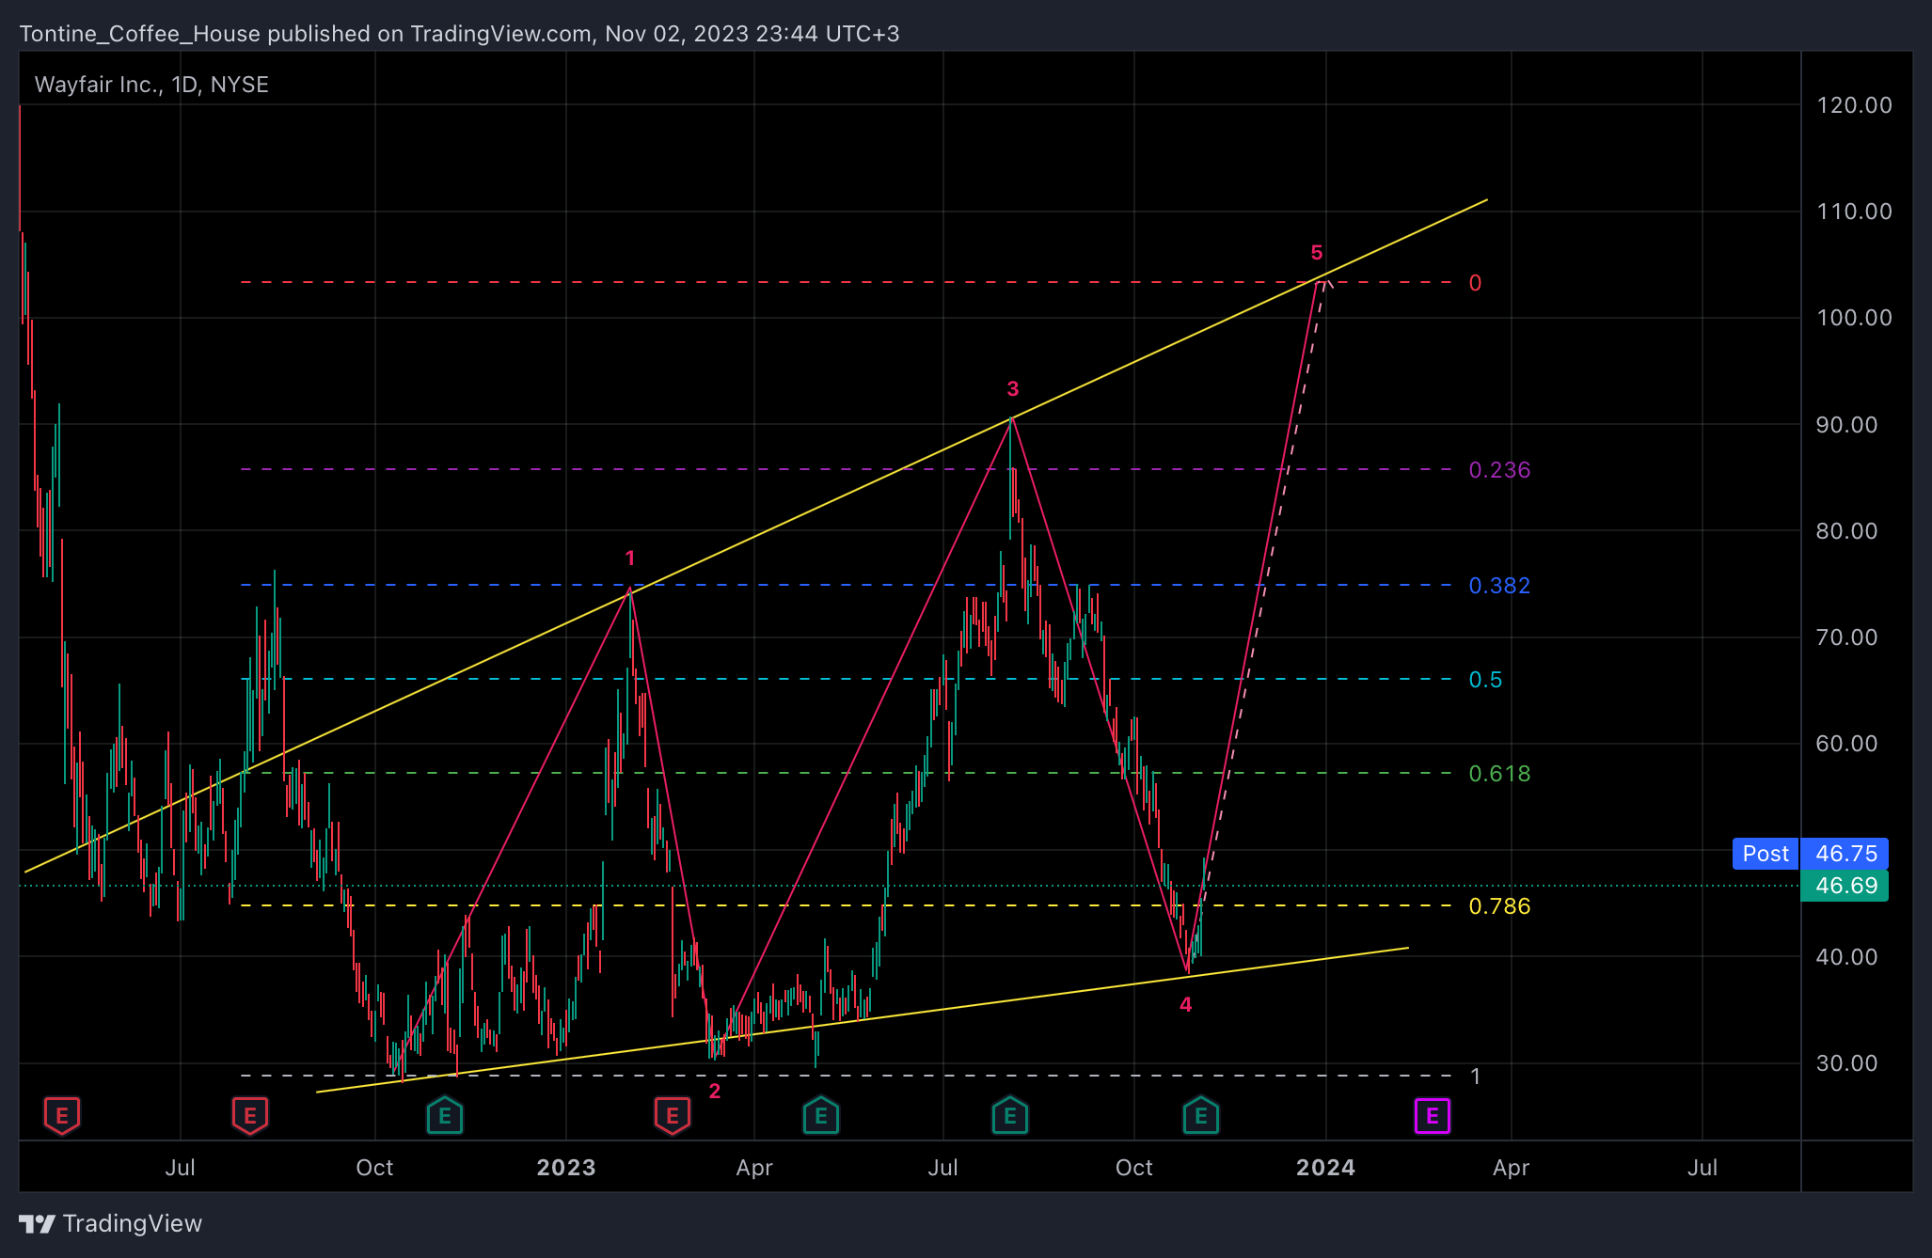Click the Wayfair Inc., 1D, NYSE title
Image resolution: width=1932 pixels, height=1258 pixels.
click(151, 85)
